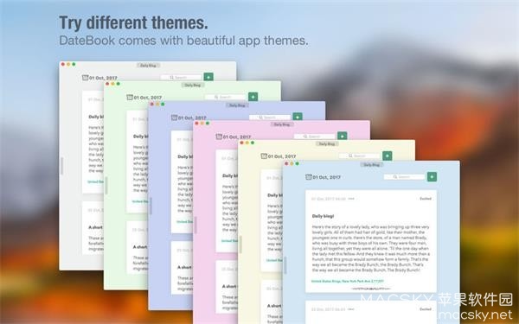Click the plus button in the purple-themed window

[x=298, y=117]
